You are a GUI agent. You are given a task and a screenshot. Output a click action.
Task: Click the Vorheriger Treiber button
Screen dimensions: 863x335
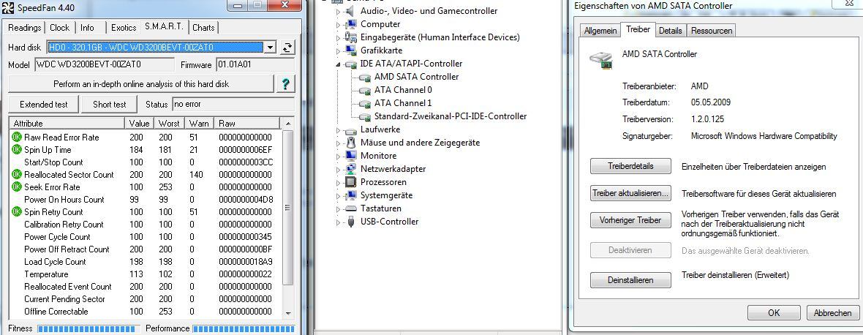[630, 220]
